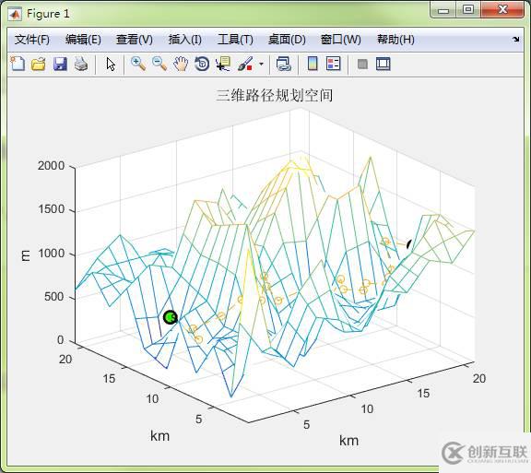Hide plot tools with the gray square icon

[362, 64]
